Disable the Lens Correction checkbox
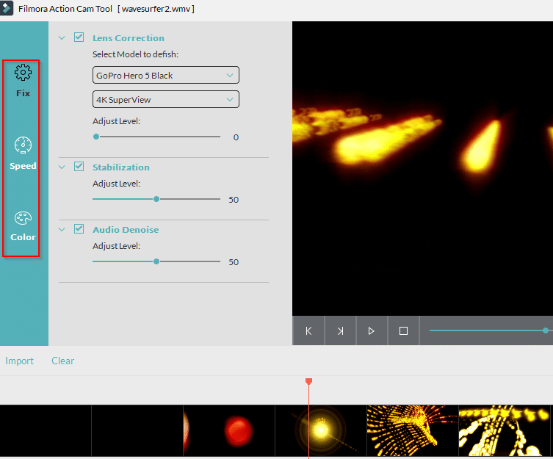Screen dimensions: 553x459 (x=79, y=37)
